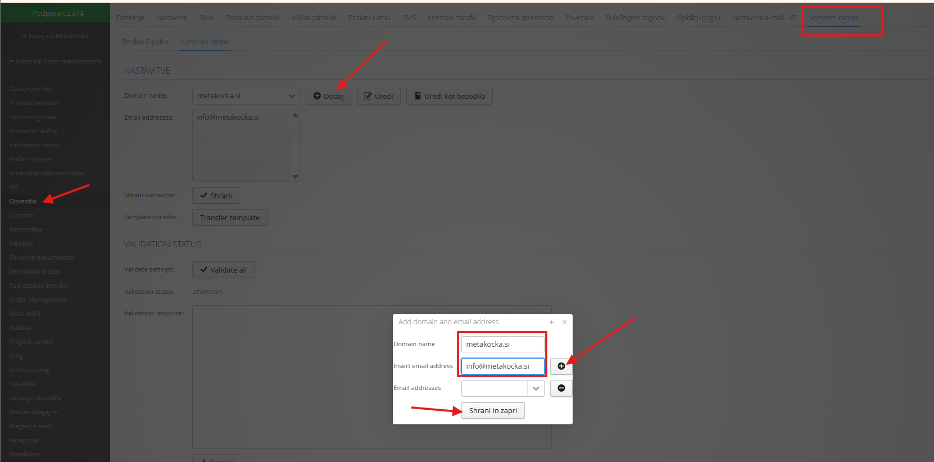Open the RuleEngine dogodki tab
Image resolution: width=934 pixels, height=462 pixels.
pos(636,18)
